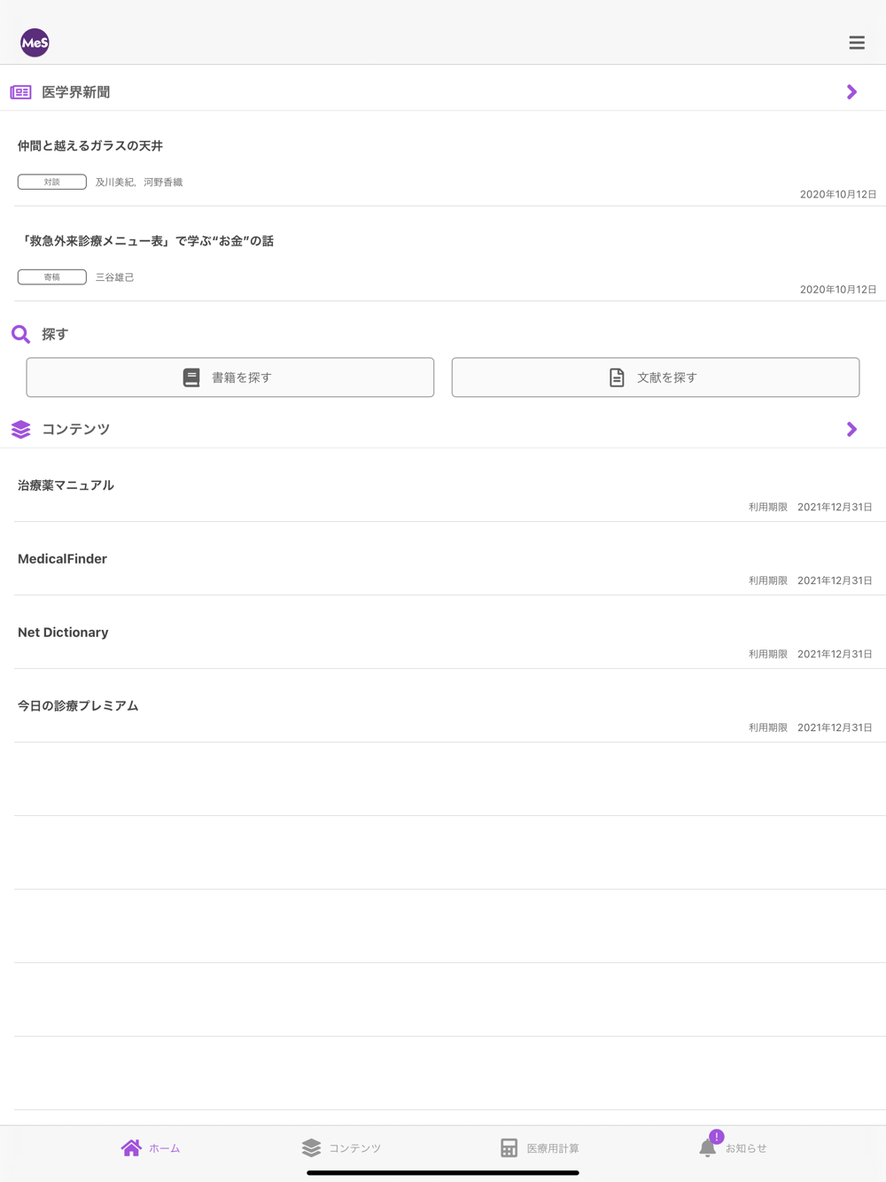Open MedicalFinder content
The height and width of the screenshot is (1182, 886).
pyautogui.click(x=449, y=559)
